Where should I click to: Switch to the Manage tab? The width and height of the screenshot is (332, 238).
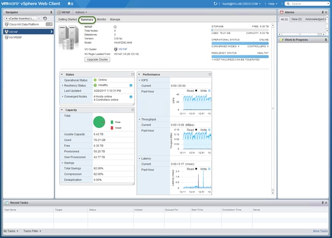click(x=115, y=19)
